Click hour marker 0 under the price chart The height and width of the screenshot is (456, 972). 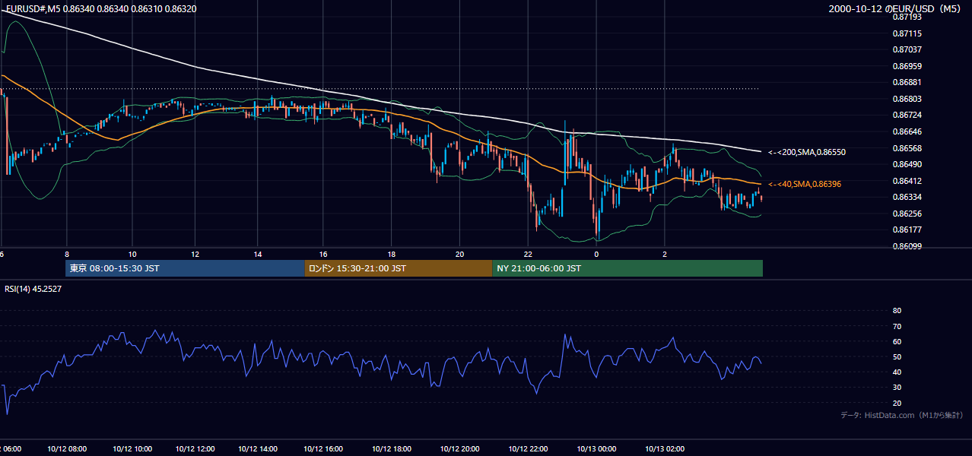[x=596, y=254]
